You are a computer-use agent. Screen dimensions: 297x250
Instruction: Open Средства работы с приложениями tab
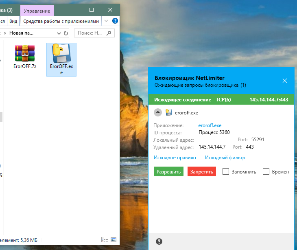pos(61,21)
